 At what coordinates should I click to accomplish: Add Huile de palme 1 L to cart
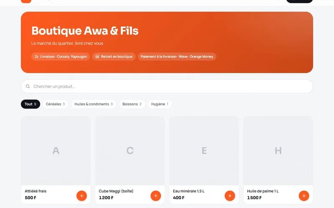pyautogui.click(x=304, y=196)
